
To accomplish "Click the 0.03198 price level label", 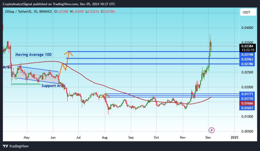I will point(247,54).
